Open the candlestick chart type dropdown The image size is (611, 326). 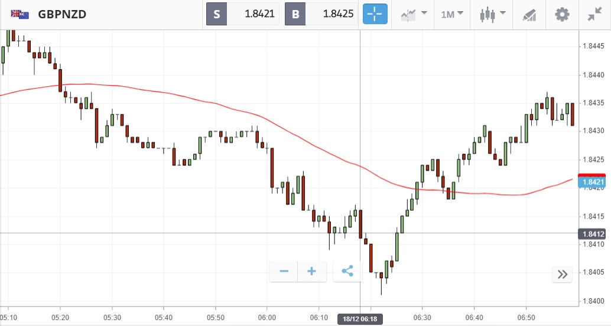(x=493, y=14)
